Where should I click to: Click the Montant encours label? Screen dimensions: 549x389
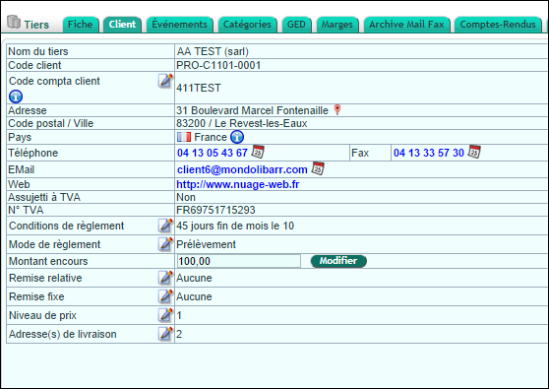pos(48,261)
